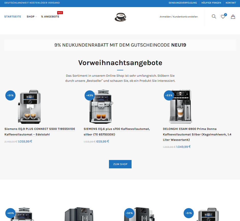Open SIEMENS EQ.6 plus s700 product title
The height and width of the screenshot is (221, 240).
pyautogui.click(x=117, y=132)
